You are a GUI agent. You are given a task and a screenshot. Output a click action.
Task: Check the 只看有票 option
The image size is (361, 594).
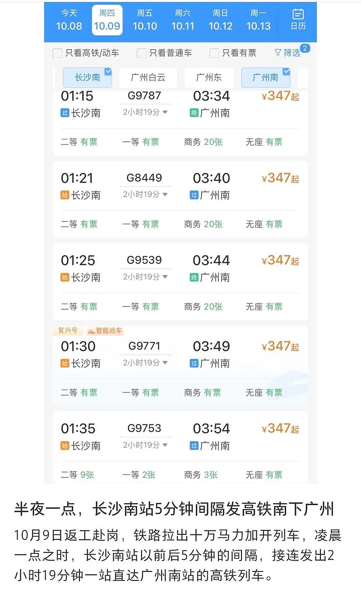point(214,53)
